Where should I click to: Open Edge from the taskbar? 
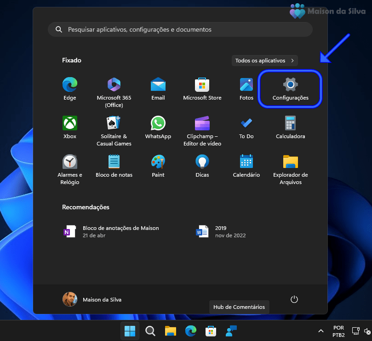[x=191, y=331]
